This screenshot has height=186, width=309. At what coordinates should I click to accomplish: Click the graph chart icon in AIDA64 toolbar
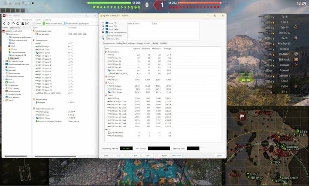(x=27, y=24)
